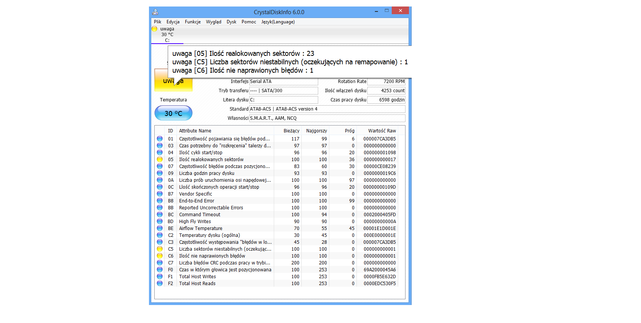This screenshot has width=641, height=323.
Task: Select the Ilość cykli start/stop attribute name
Action: point(201,153)
